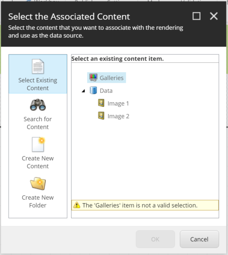The width and height of the screenshot is (228, 255).
Task: Click the Create New Content page icon
Action: click(x=38, y=145)
